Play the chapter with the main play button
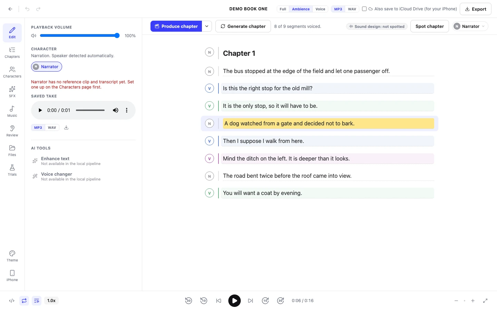 (234, 301)
